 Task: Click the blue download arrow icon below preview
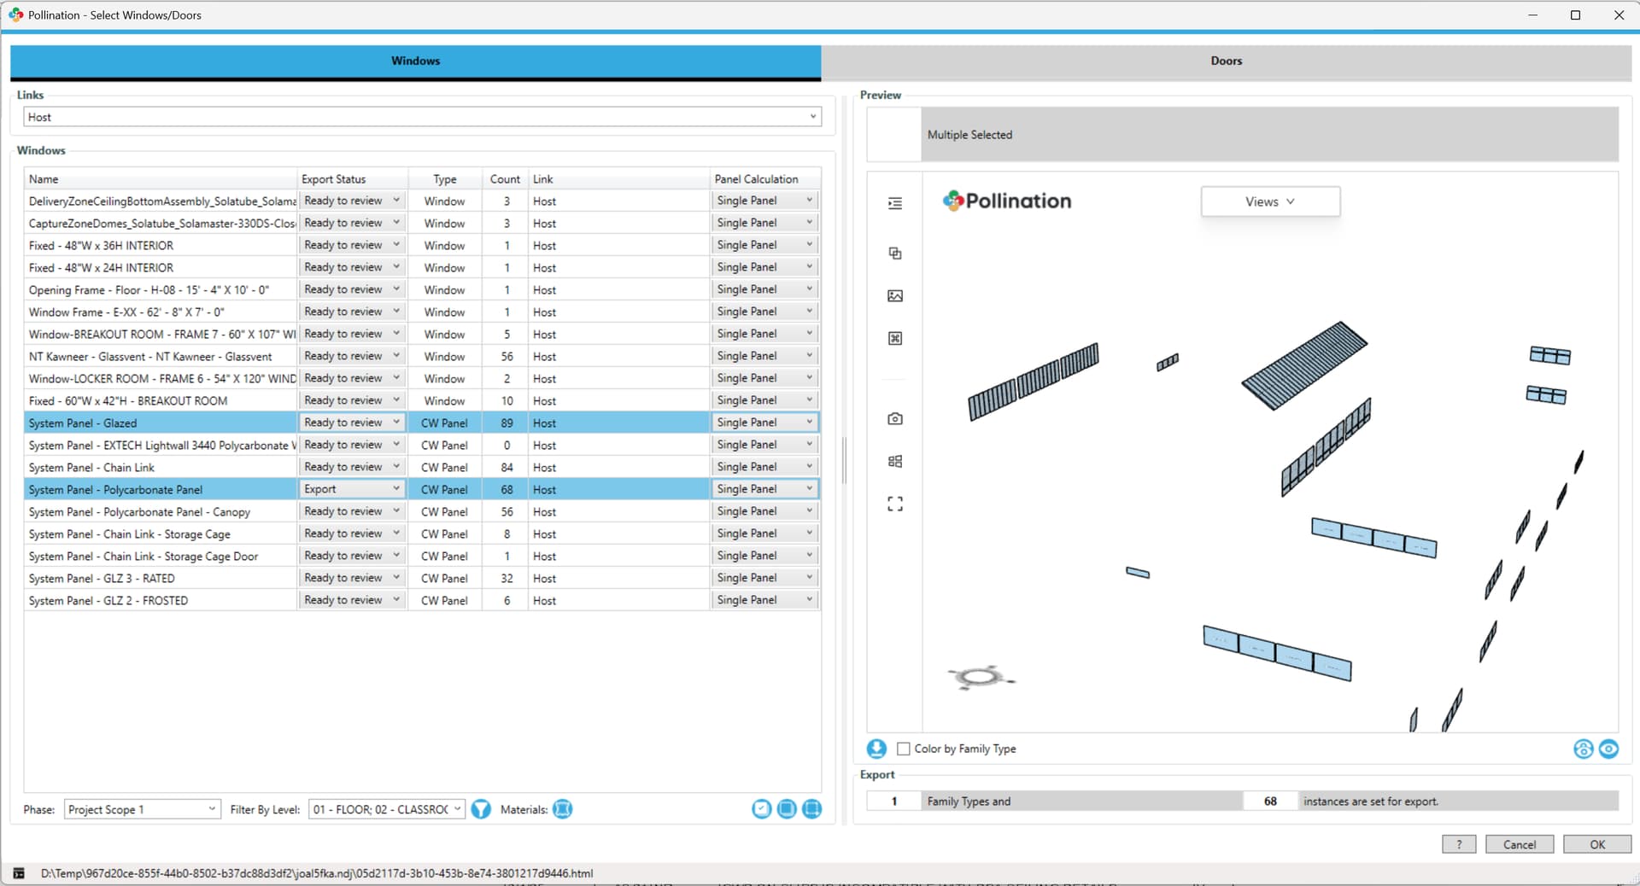876,749
